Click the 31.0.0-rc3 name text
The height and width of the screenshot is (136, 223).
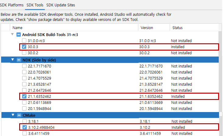pos(36,41)
